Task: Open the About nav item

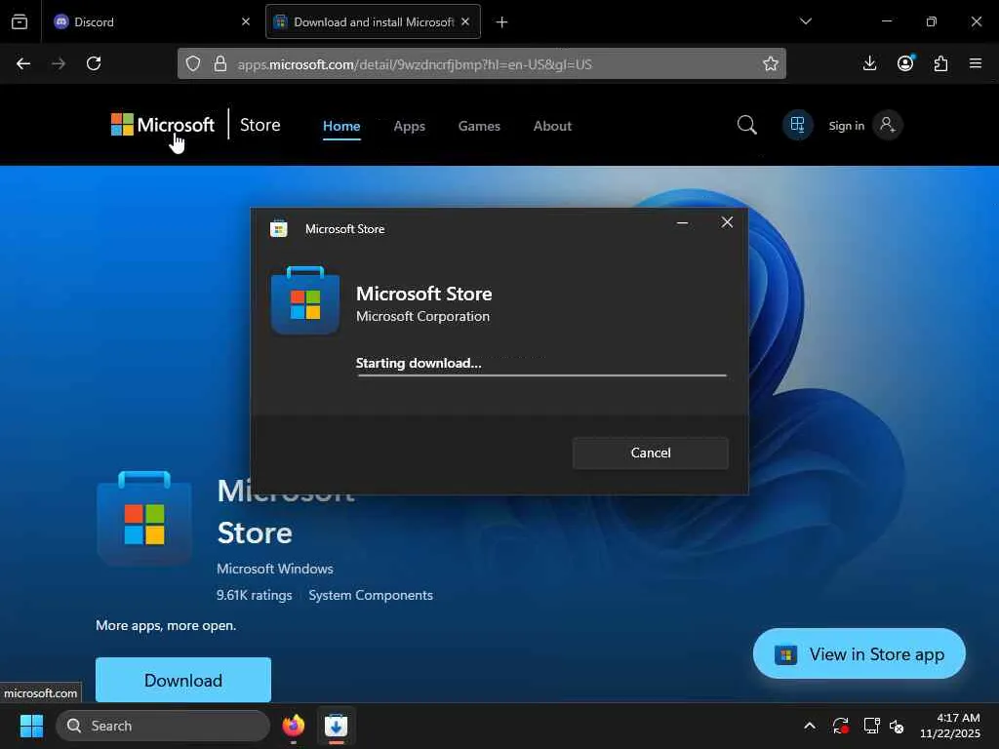Action: pos(552,126)
